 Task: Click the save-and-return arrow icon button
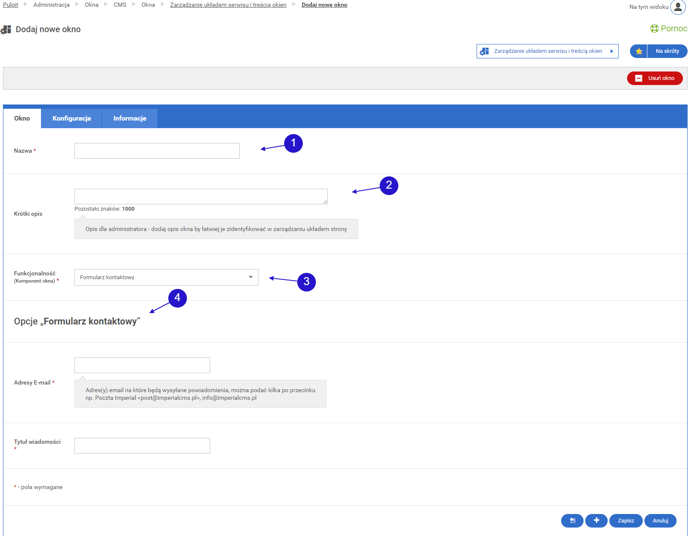[572, 520]
